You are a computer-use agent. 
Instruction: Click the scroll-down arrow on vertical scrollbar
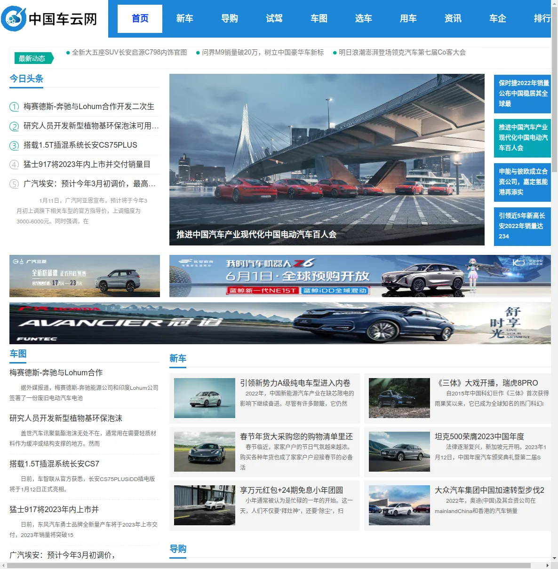(x=554, y=558)
